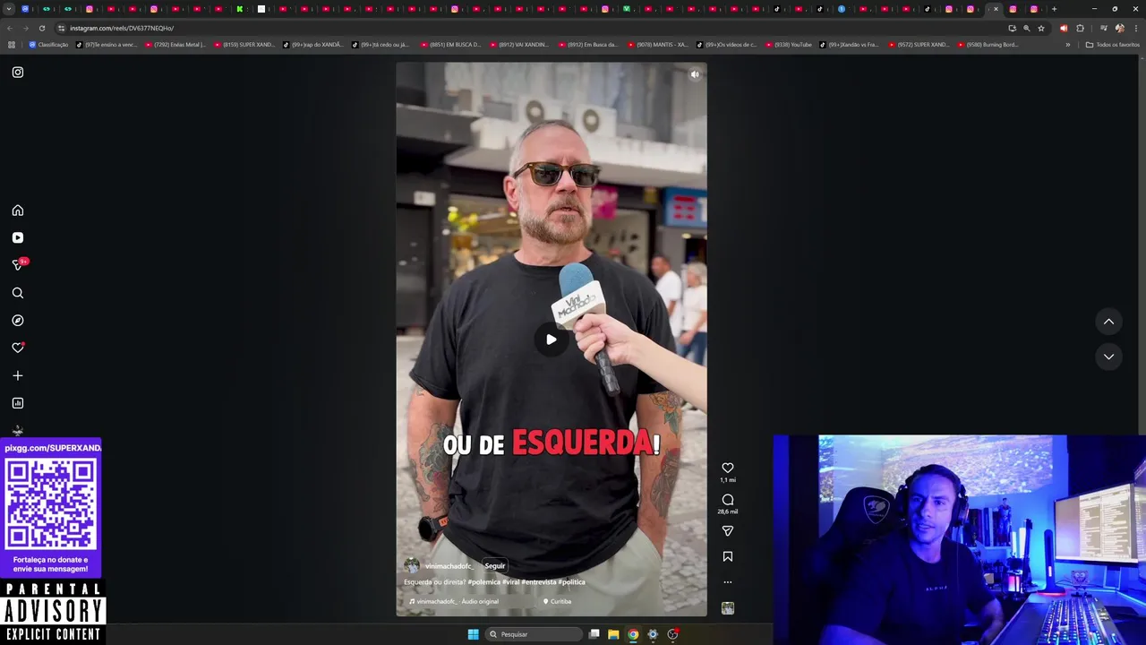Viewport: 1146px width, 645px height.
Task: Click the Pesquisar taskbar search box
Action: (535, 634)
